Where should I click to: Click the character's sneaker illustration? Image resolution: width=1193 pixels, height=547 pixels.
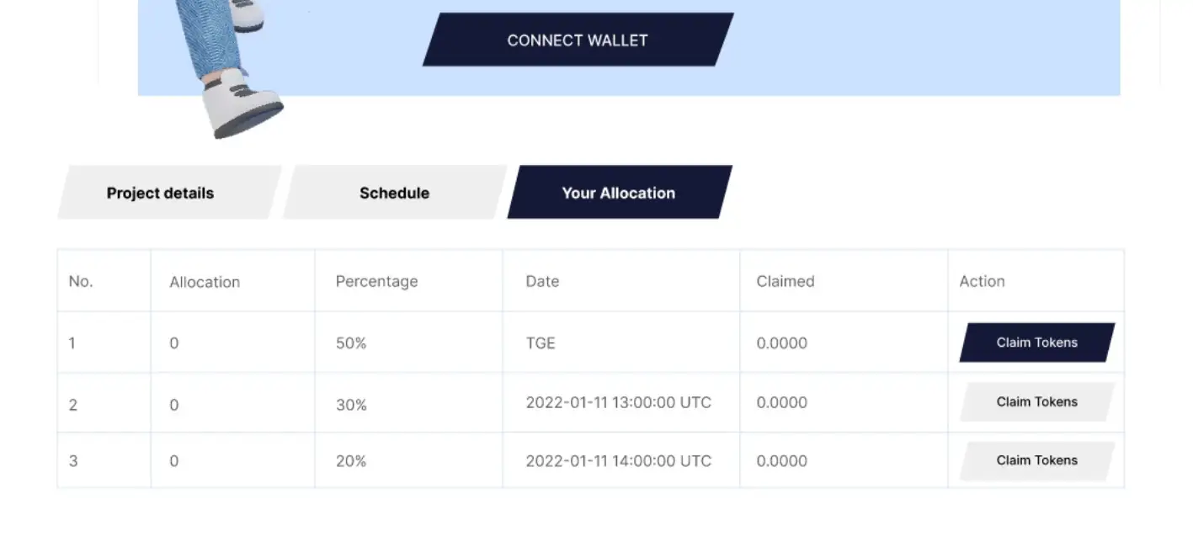click(x=242, y=105)
